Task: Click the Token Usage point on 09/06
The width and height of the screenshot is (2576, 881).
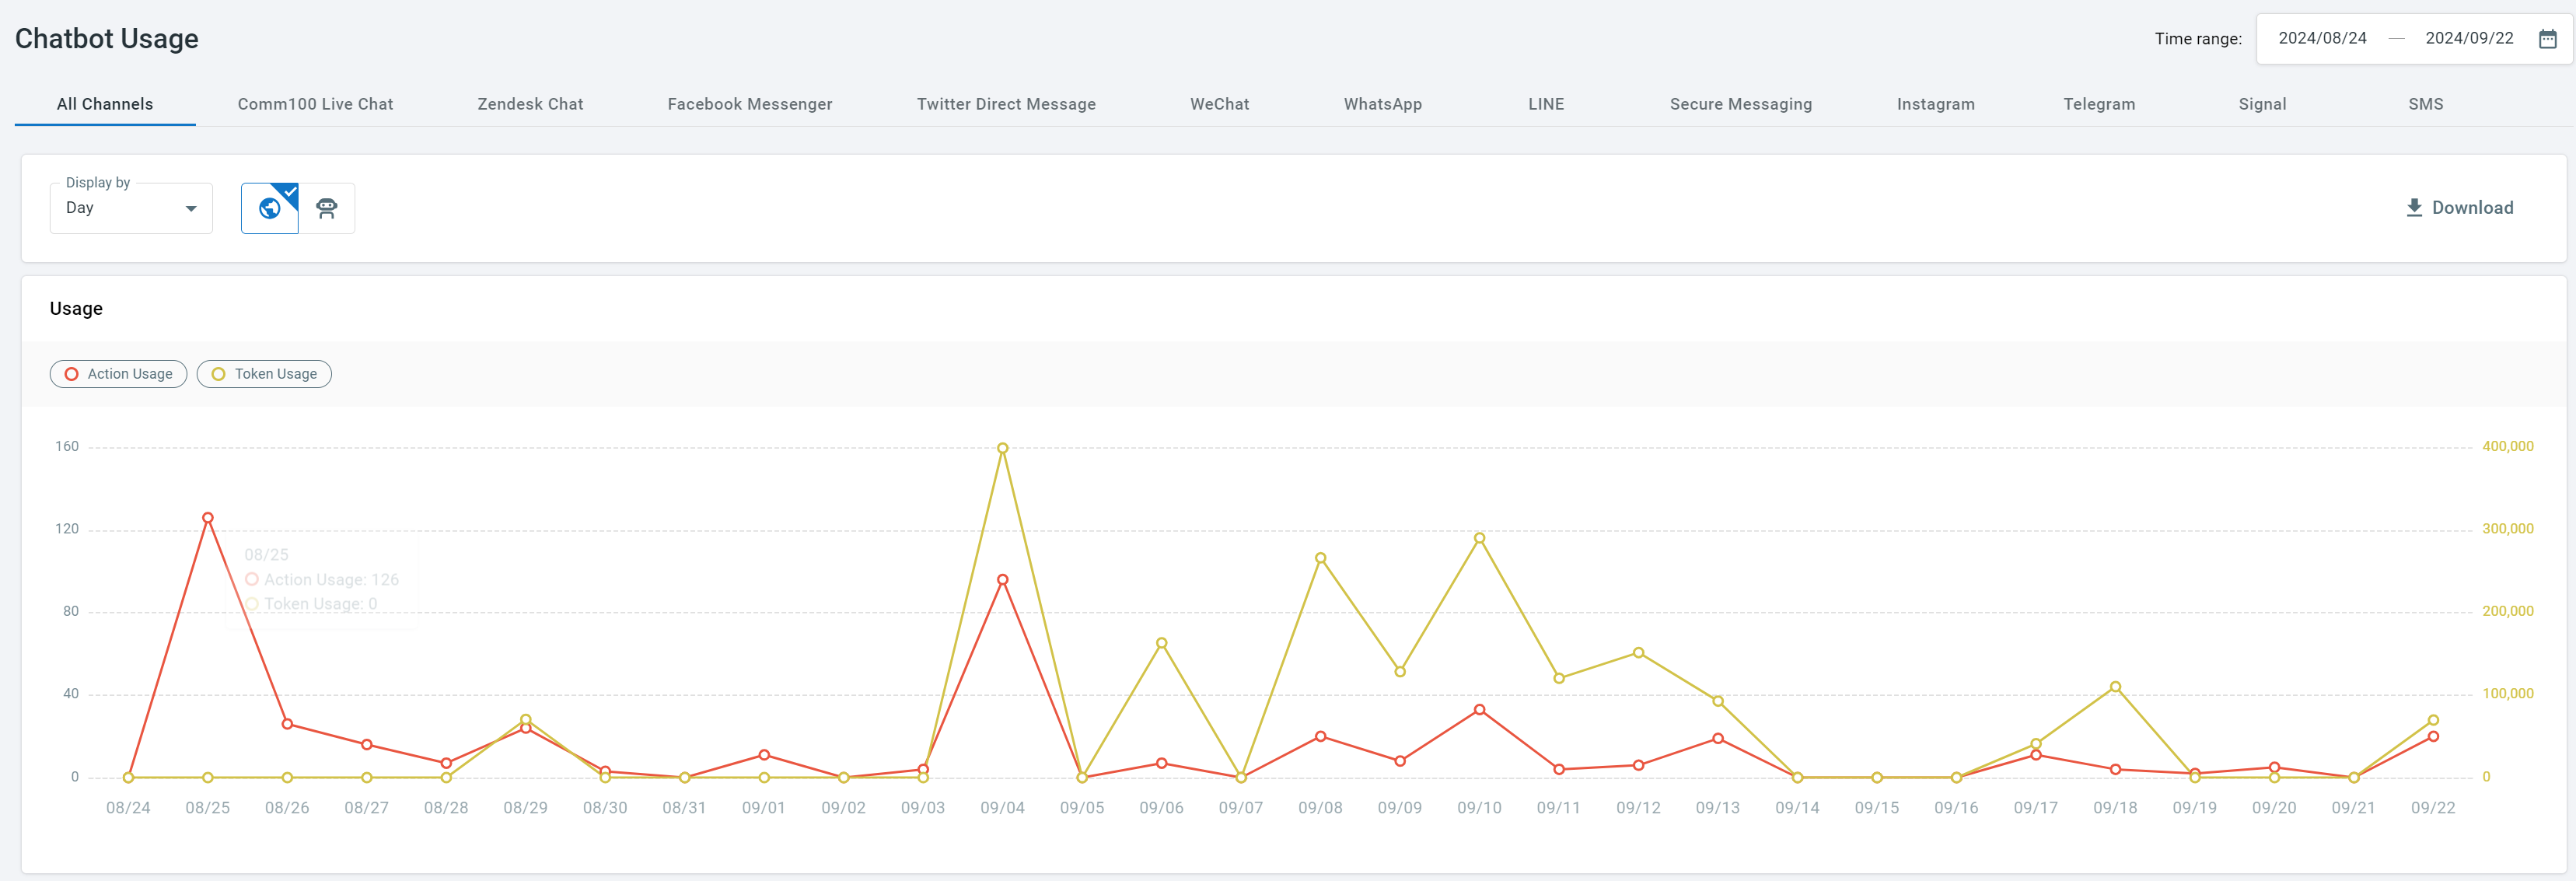Action: click(x=1161, y=643)
